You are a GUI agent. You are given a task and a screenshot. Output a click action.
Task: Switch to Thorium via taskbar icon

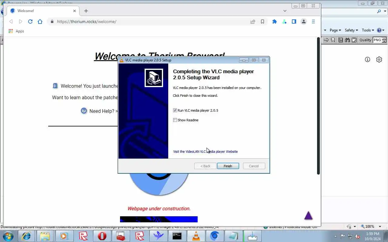215,236
